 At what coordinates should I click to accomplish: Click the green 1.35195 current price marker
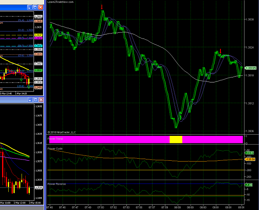[x=250, y=68]
